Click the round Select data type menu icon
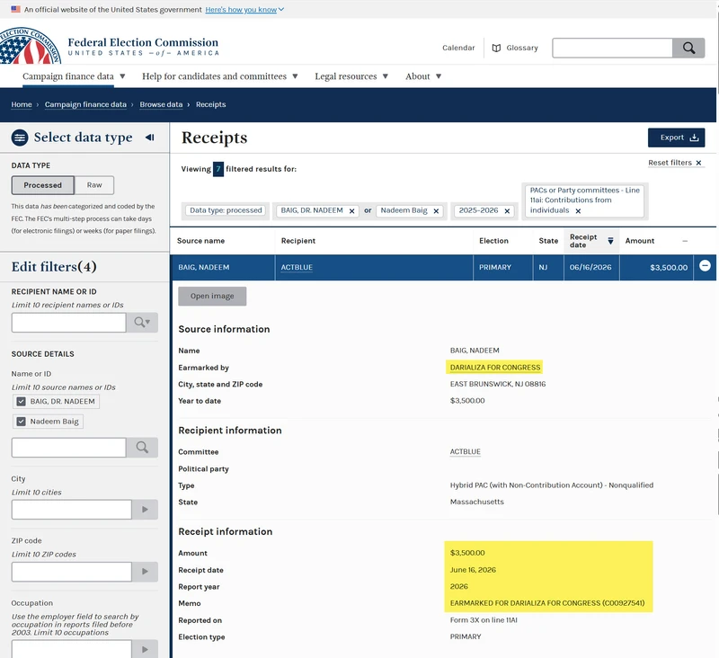The width and height of the screenshot is (719, 658). pyautogui.click(x=20, y=138)
